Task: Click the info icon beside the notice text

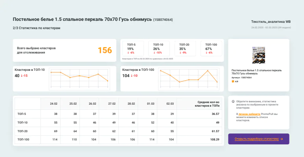Action: tap(233, 102)
